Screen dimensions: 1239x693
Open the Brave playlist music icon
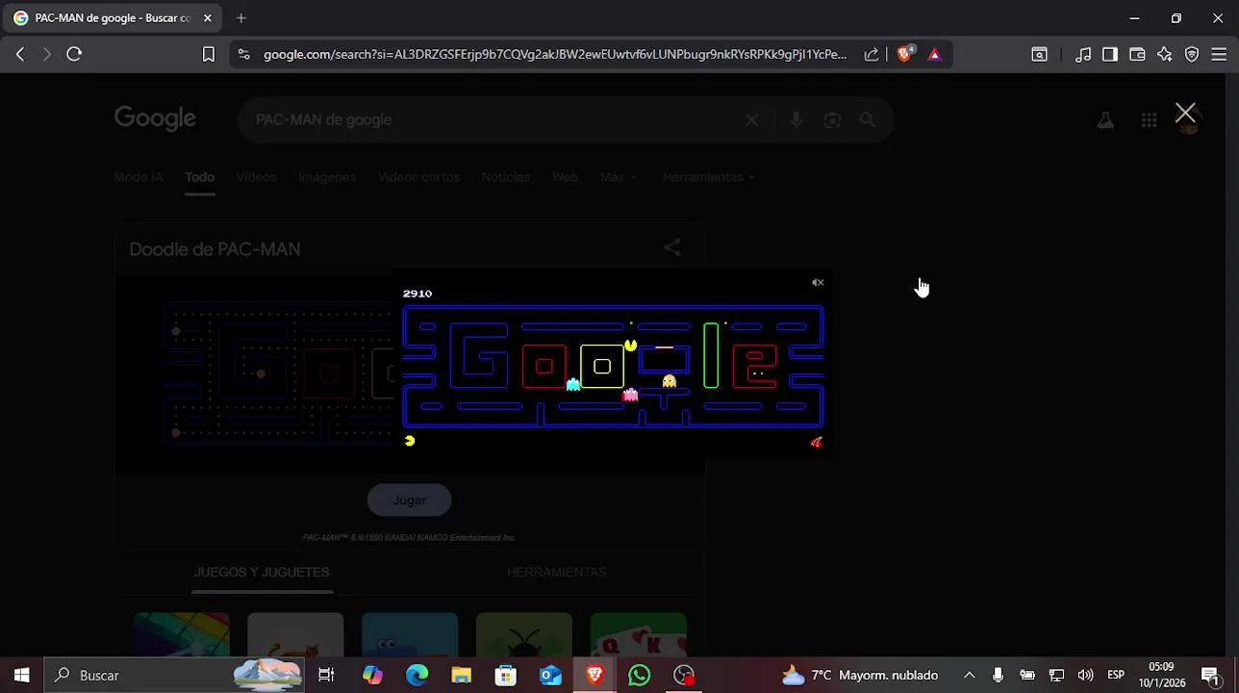[x=1083, y=55]
